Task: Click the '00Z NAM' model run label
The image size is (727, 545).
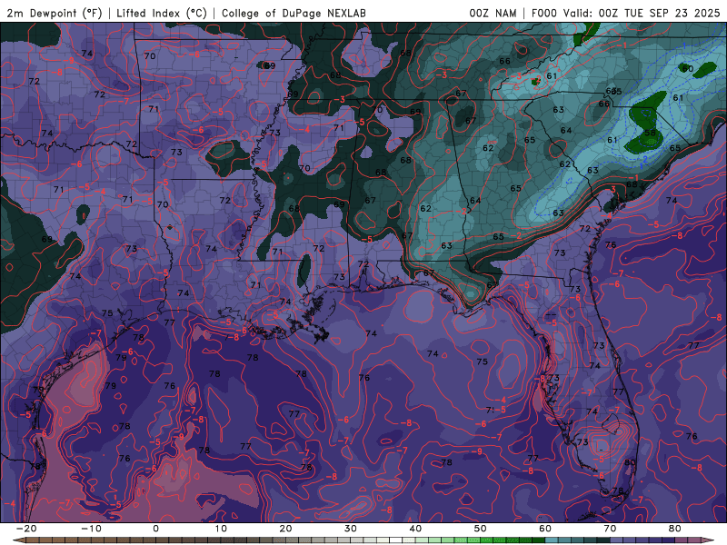Action: [493, 14]
